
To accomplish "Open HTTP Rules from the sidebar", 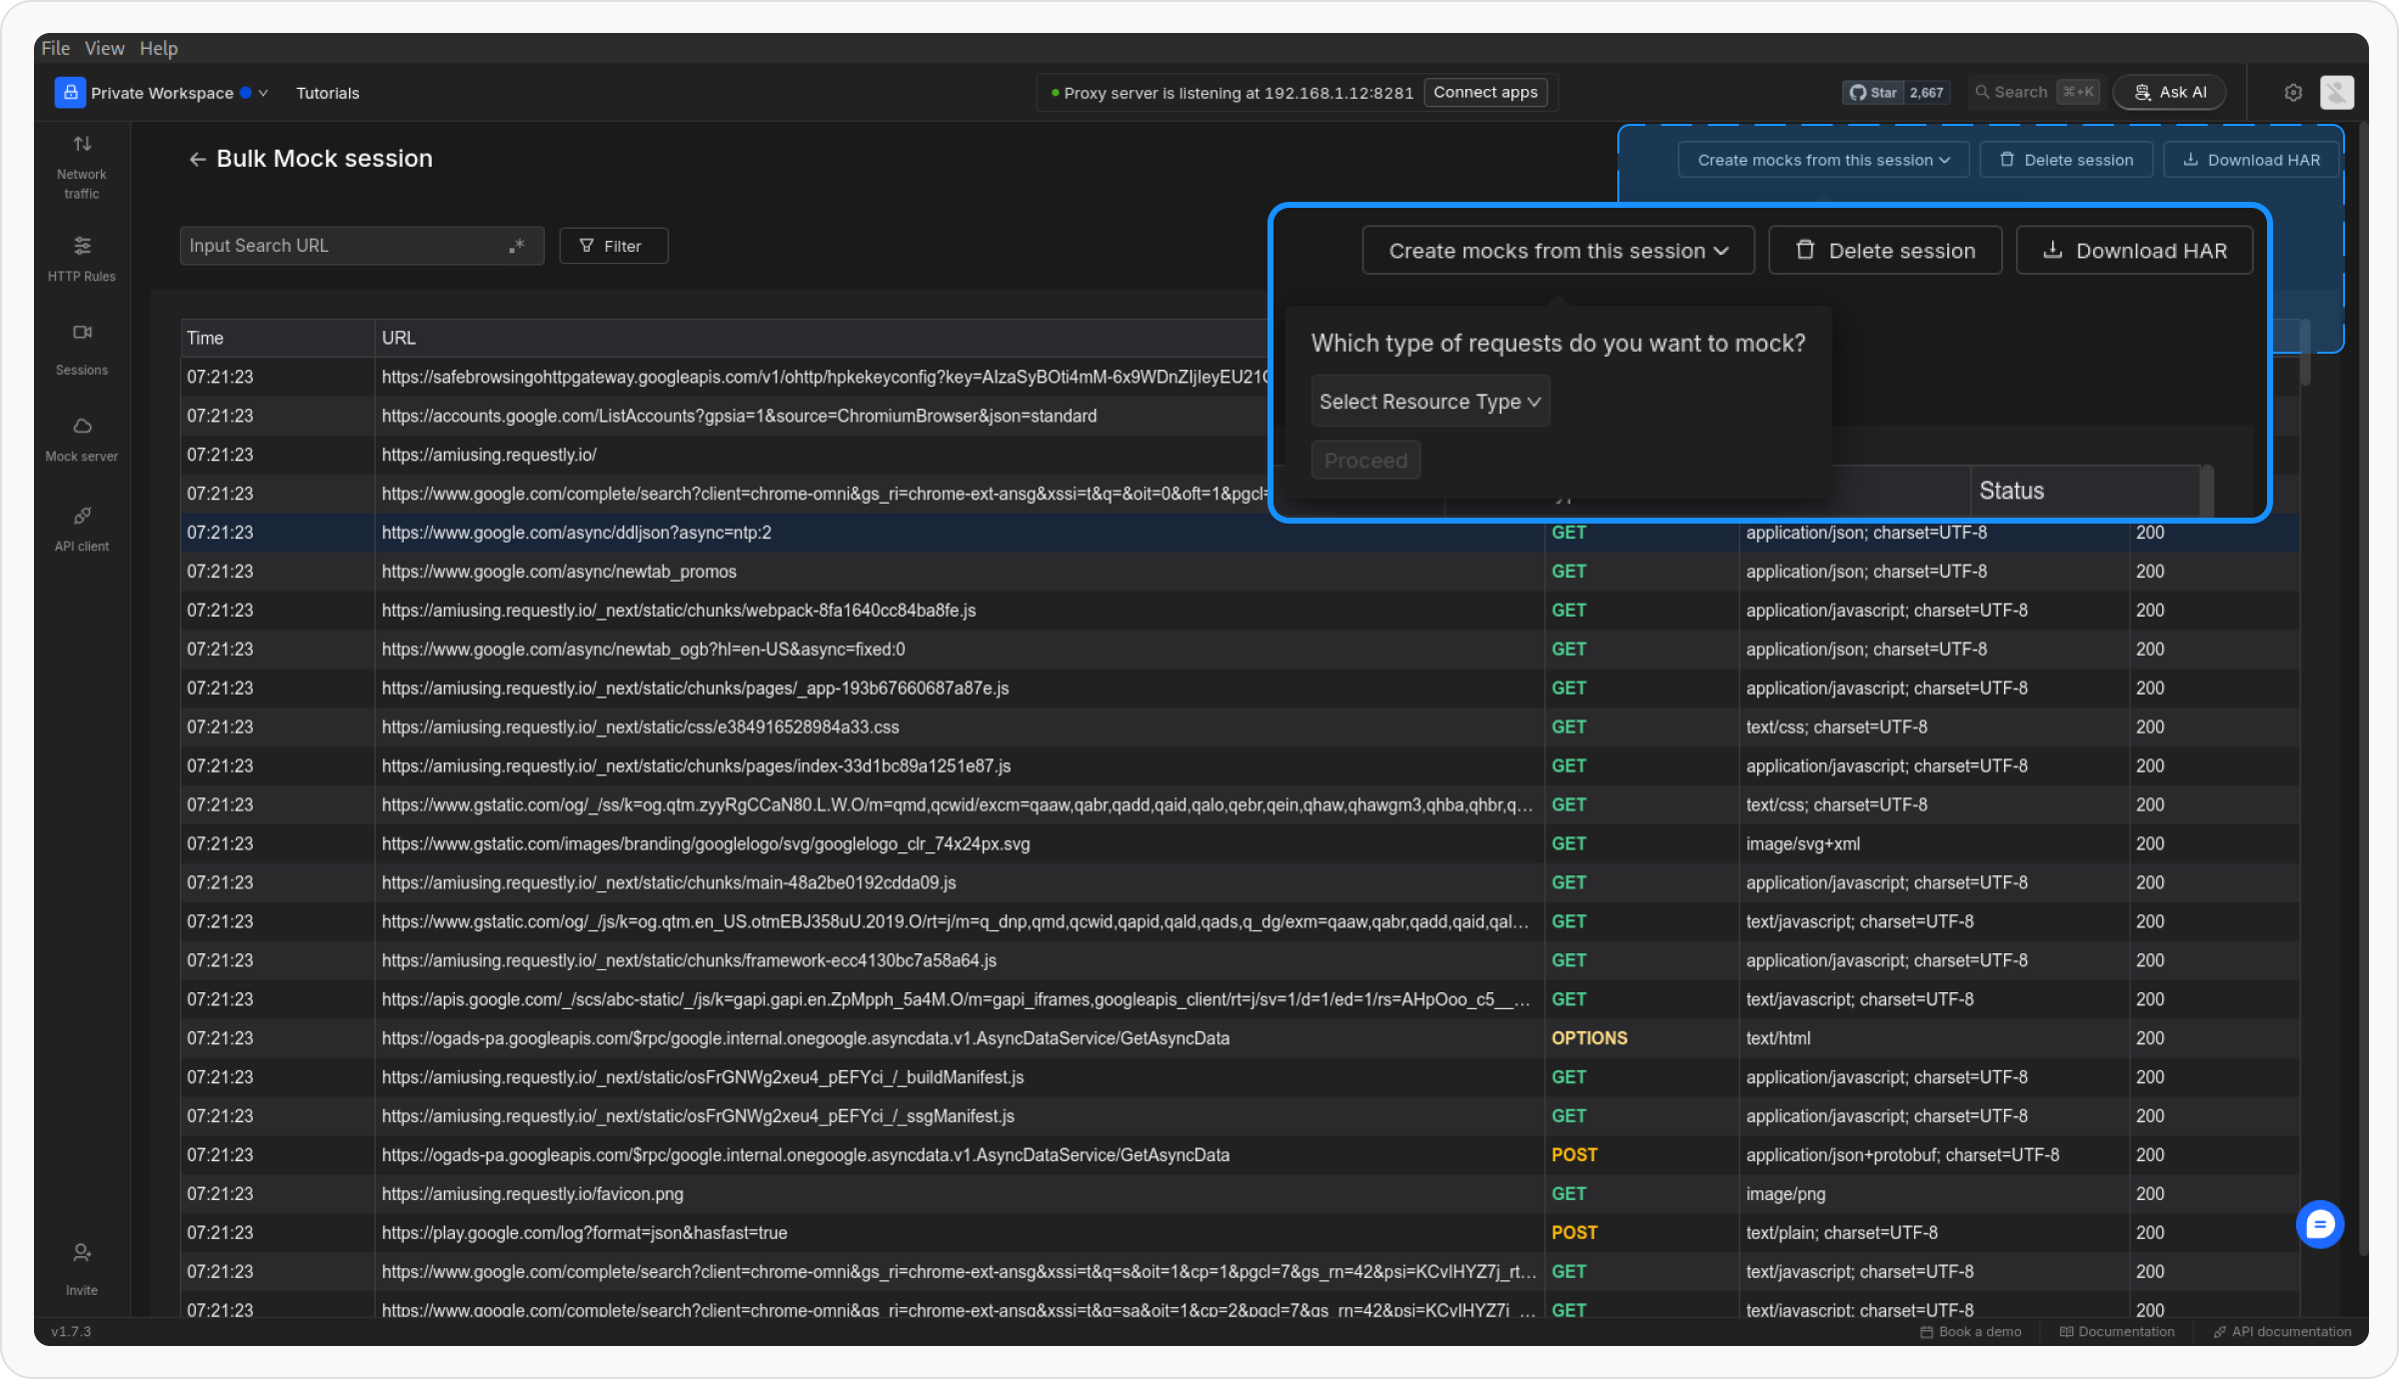I will [82, 246].
